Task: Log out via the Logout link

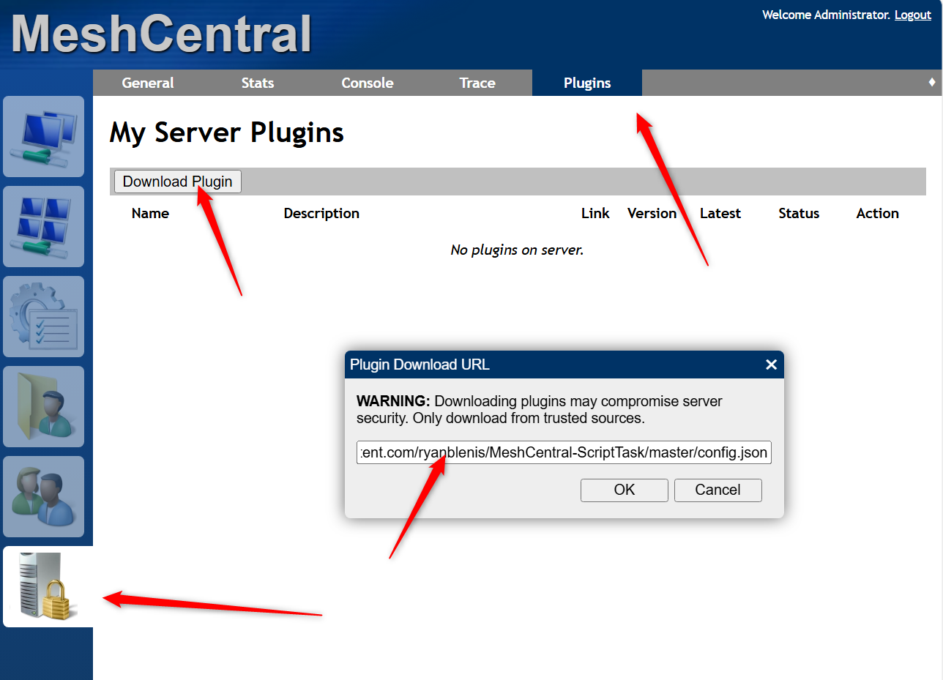Action: [912, 15]
